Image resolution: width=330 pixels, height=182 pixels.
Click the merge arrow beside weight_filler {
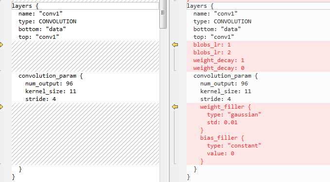point(175,107)
